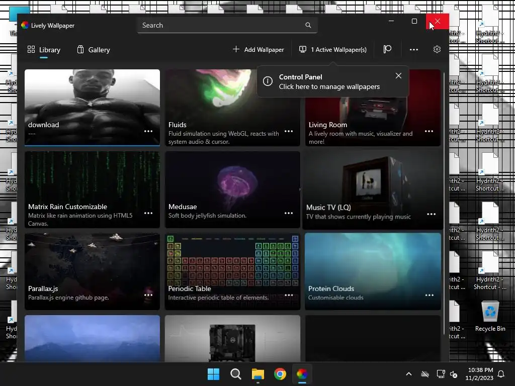Image resolution: width=515 pixels, height=386 pixels.
Task: Click inside the Search field
Action: click(x=227, y=25)
